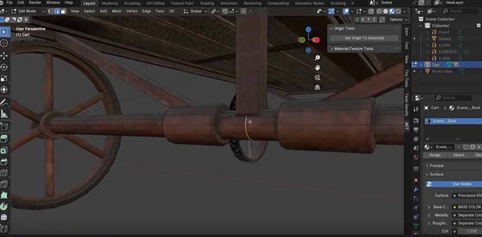Screen dimensions: 482x237
Task: Expand the Material/Texture Tools panel
Action: [353, 49]
